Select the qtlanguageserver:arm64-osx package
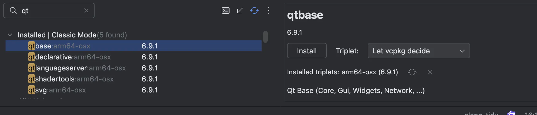Viewport: 537px width, 115px height. click(x=77, y=68)
